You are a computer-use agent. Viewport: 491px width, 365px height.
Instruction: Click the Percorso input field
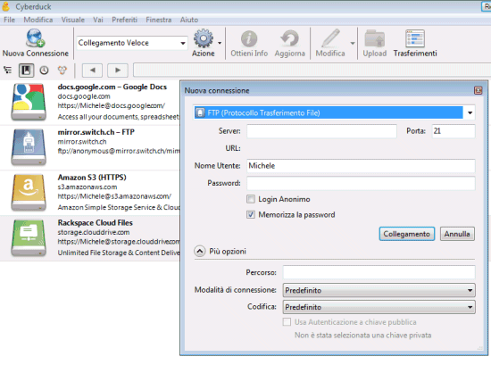379,272
